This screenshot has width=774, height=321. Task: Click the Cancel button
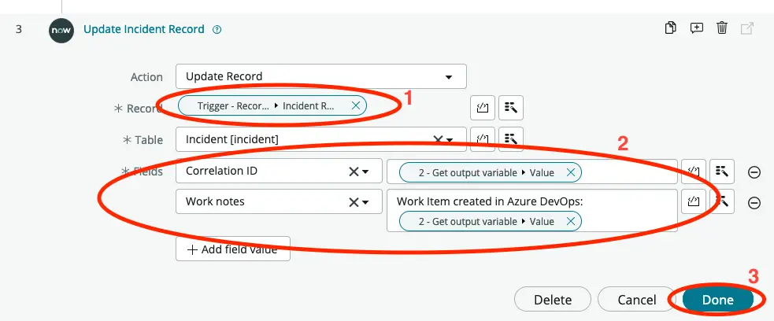pos(637,300)
